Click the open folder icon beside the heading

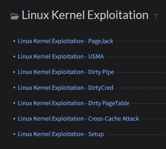coord(15,16)
